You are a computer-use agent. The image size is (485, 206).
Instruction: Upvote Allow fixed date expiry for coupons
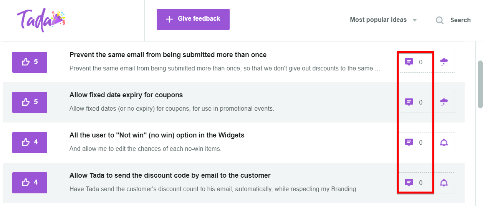coord(30,102)
